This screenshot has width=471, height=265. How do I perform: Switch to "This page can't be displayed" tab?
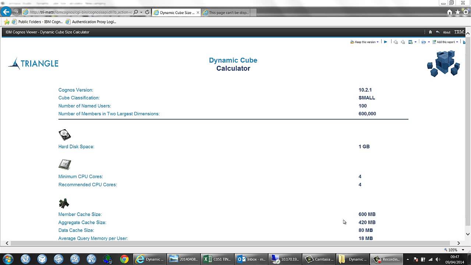(226, 13)
